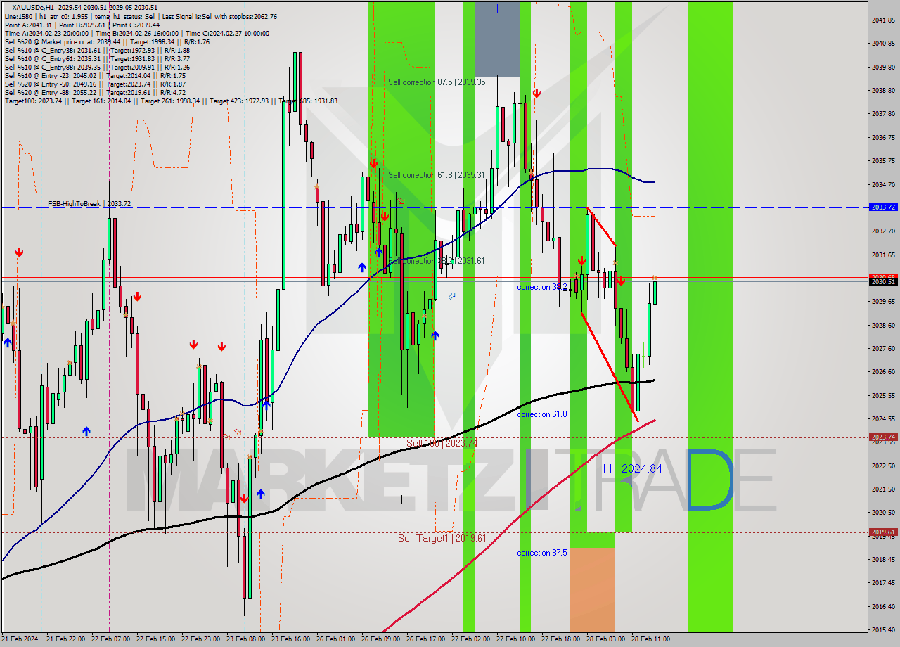Click the grey-blue rectangle at chart top
The height and width of the screenshot is (647, 900).
[497, 39]
